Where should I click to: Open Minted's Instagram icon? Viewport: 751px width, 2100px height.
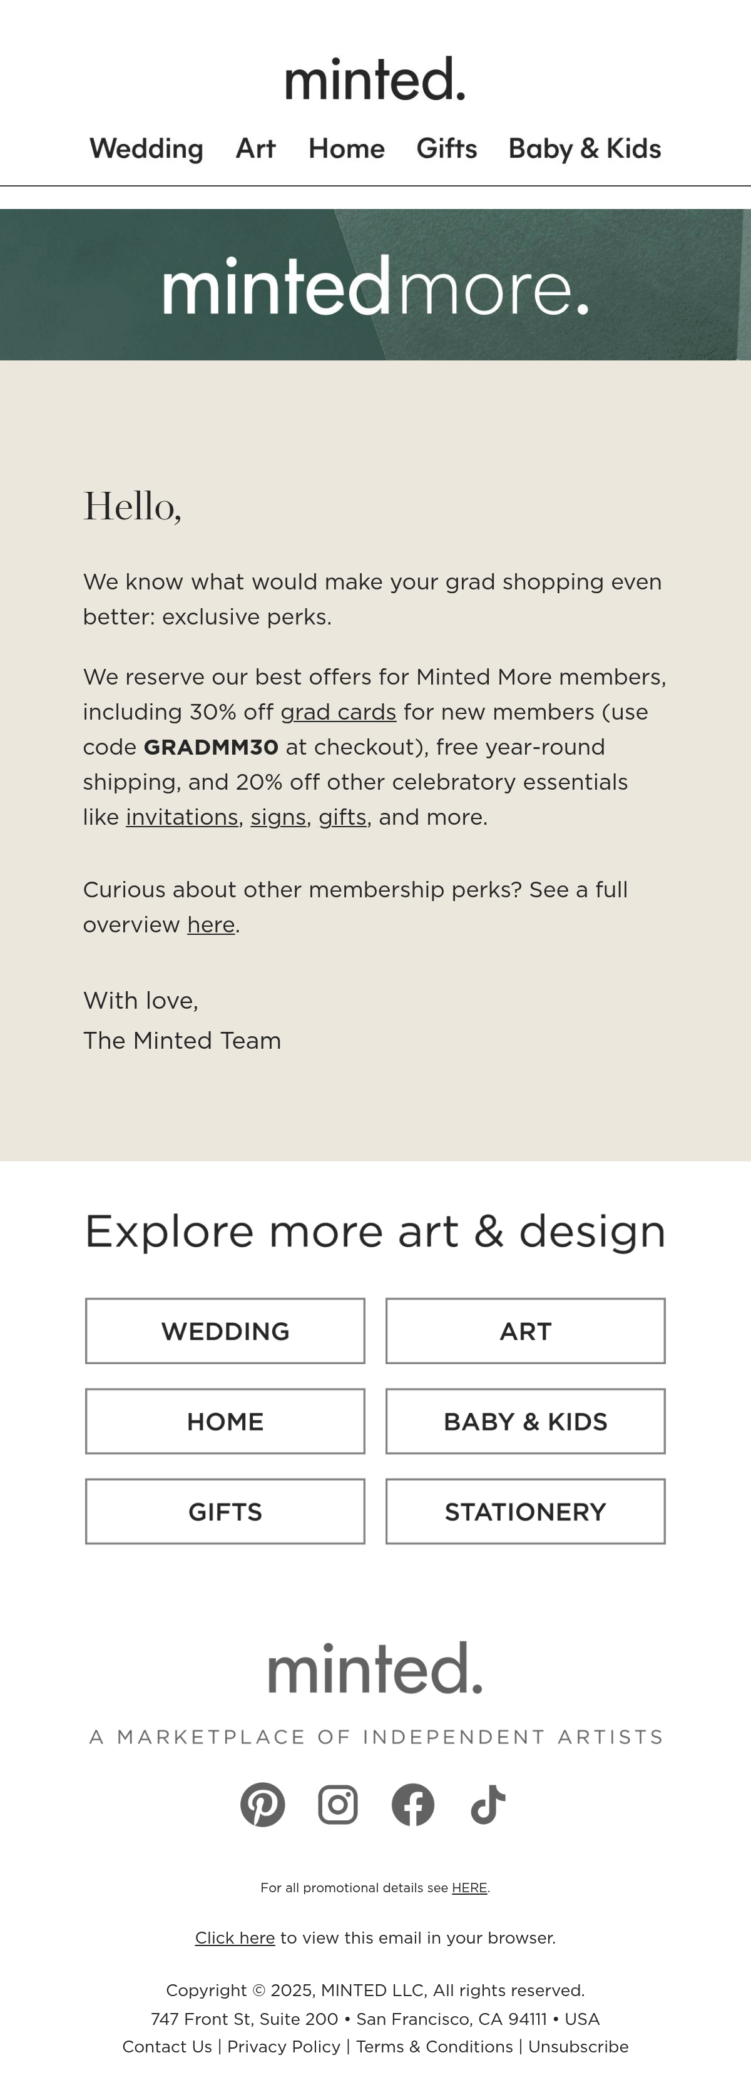(337, 1804)
